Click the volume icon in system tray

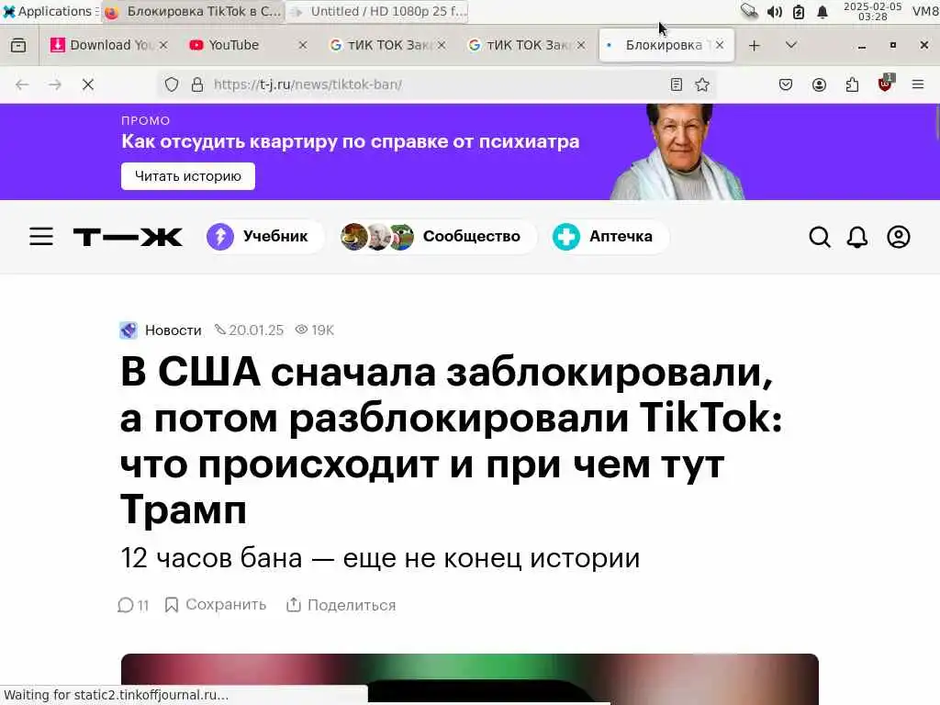pos(774,12)
